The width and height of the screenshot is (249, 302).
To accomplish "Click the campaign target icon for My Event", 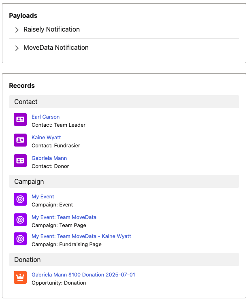I will (x=20, y=199).
